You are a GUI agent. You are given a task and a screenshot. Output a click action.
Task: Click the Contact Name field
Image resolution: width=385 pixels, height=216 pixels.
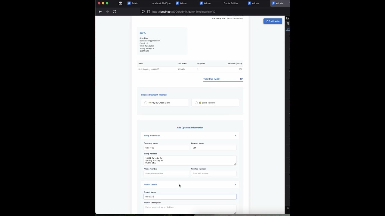coord(214,148)
